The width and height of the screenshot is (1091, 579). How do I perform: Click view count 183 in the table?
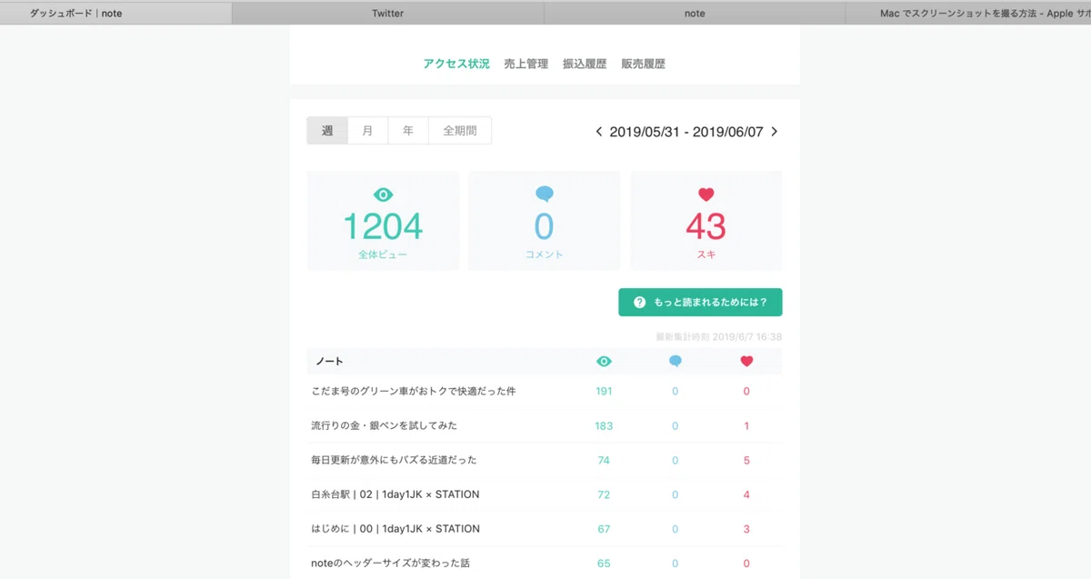(x=604, y=425)
